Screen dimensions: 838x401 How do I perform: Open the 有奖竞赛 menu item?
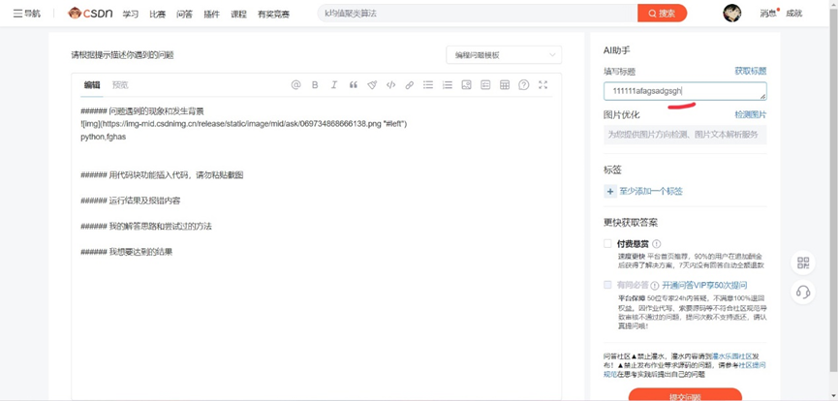pos(273,15)
